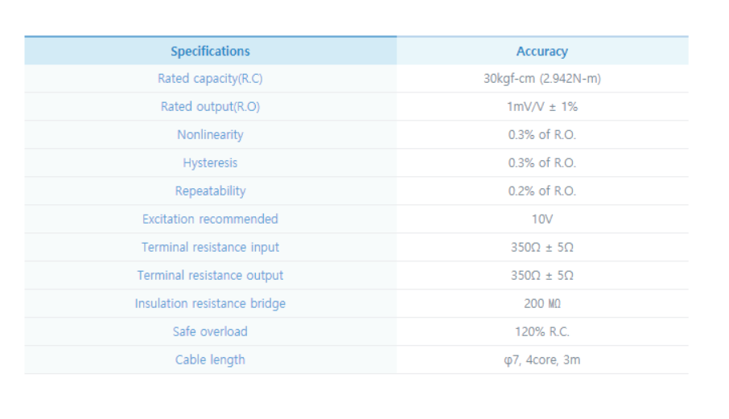Image resolution: width=729 pixels, height=419 pixels.
Task: Select the Terminal resistance input label
Action: click(x=210, y=248)
